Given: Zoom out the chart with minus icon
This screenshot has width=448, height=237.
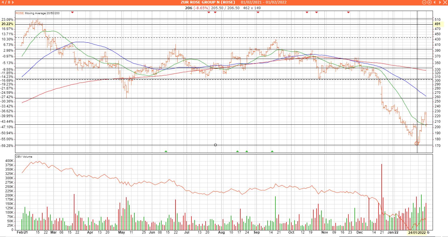Looking at the screenshot, I should coord(425,2).
